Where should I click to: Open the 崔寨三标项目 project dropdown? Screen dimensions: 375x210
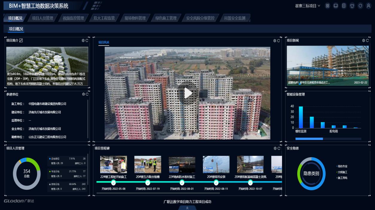point(307,6)
